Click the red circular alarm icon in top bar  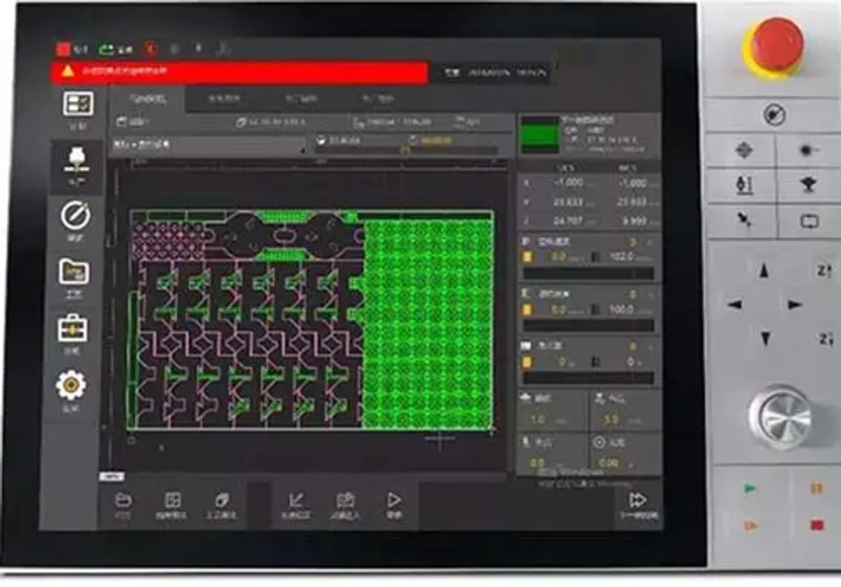(151, 50)
